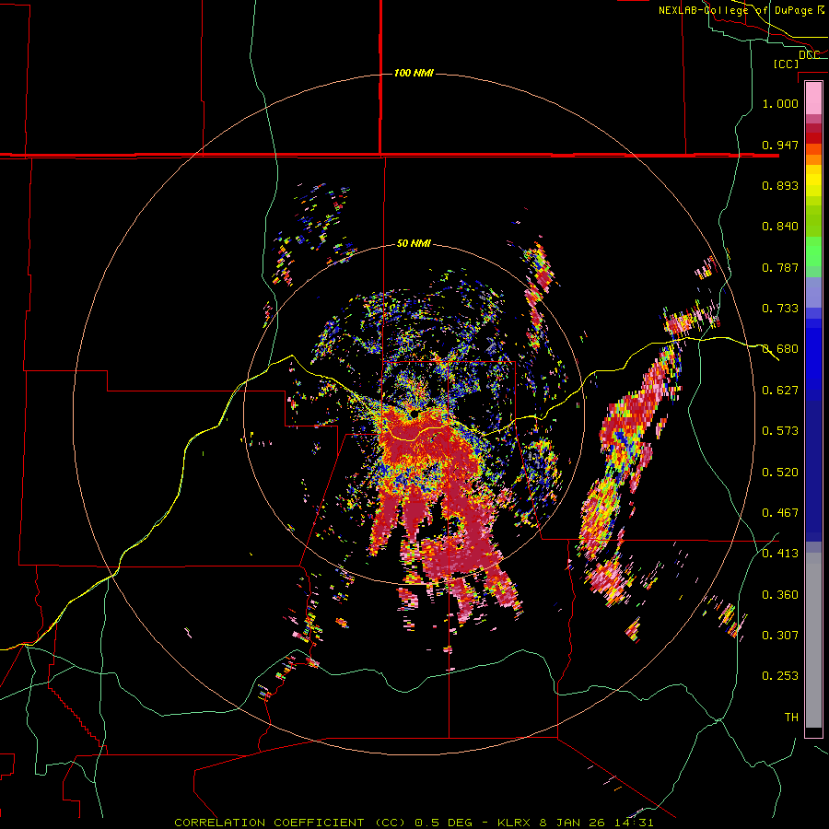
Task: Click the 0.467 scale value
Action: 780,513
